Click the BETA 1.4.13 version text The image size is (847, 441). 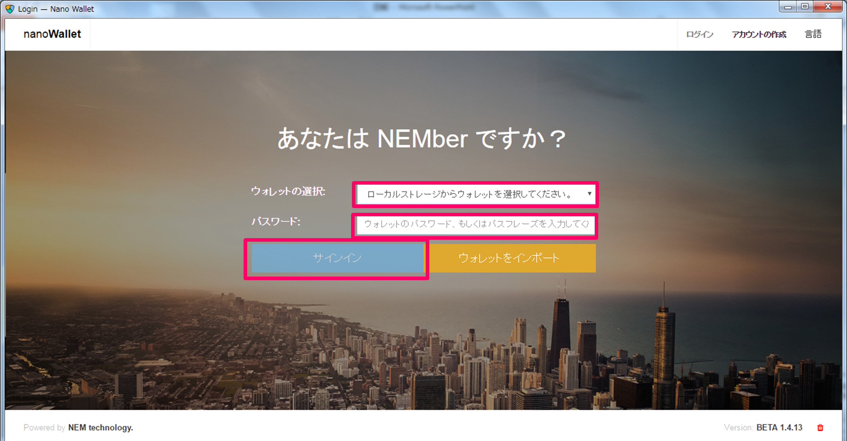click(x=779, y=428)
